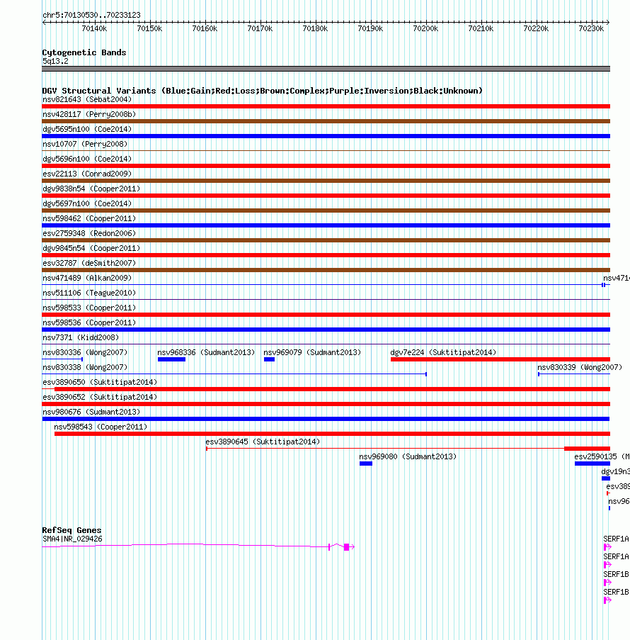Image resolution: width=630 pixels, height=640 pixels.
Task: Click the red bar under esv3890650 (Suktitipat2014)
Action: click(332, 389)
